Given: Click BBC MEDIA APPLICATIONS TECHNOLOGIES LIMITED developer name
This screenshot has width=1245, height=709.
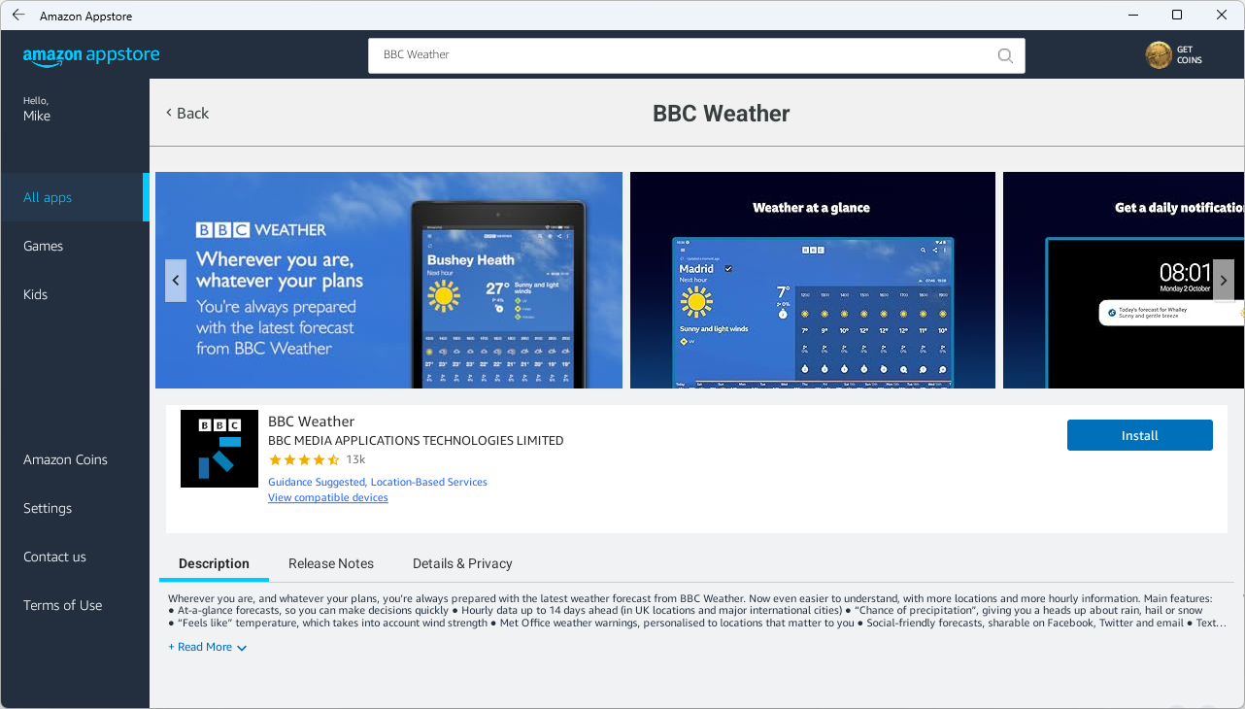Looking at the screenshot, I should (x=416, y=441).
